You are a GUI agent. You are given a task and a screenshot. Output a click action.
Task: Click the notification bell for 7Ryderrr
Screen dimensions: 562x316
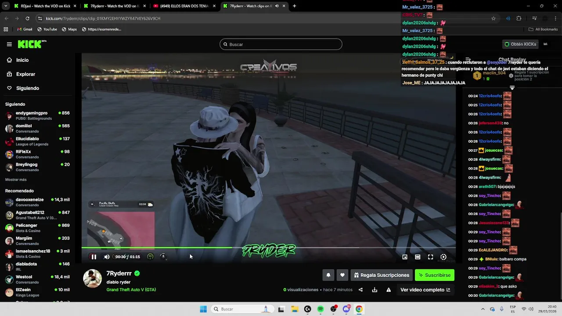[x=328, y=275]
